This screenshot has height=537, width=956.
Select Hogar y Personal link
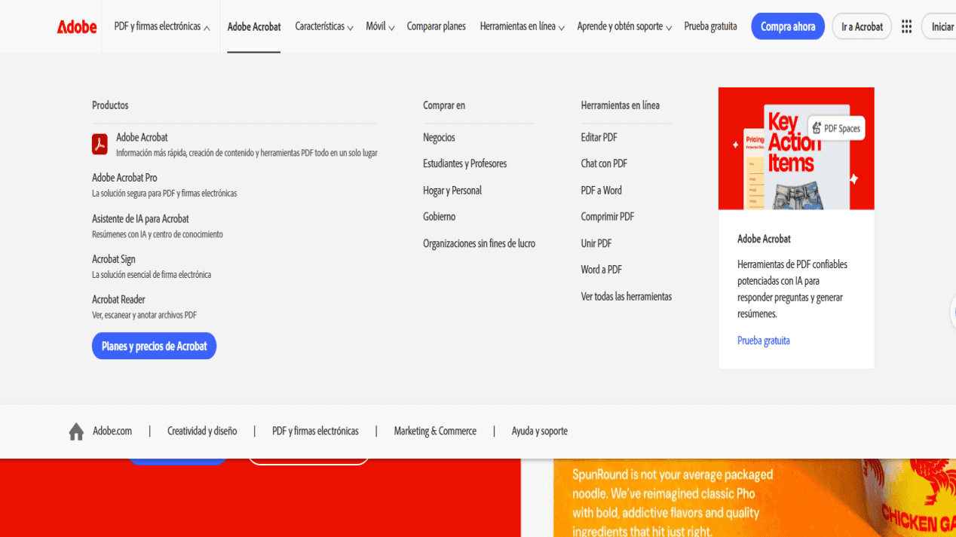452,191
